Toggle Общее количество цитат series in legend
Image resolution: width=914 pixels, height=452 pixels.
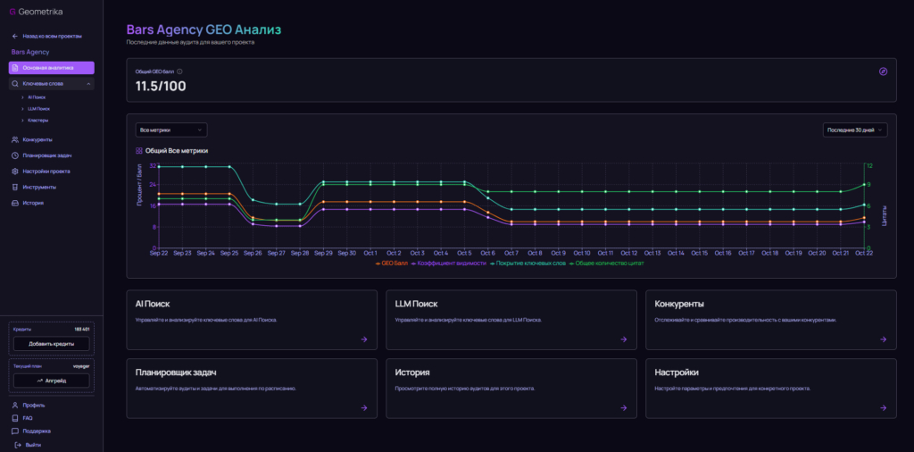click(610, 264)
